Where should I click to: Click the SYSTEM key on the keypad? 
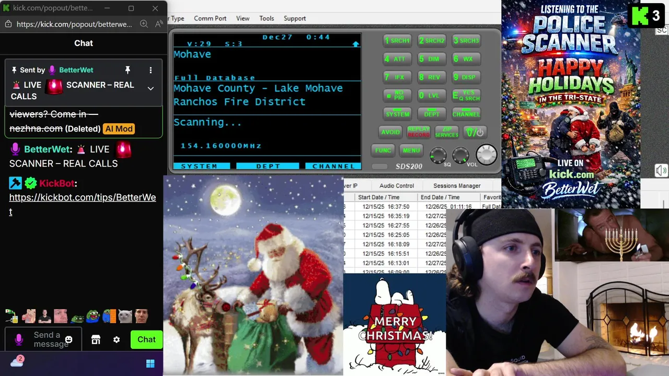point(397,114)
